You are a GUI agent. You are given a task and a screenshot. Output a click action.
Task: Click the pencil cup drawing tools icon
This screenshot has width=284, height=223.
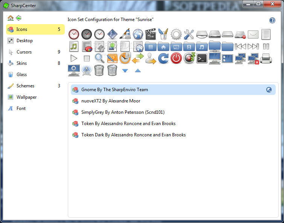[163, 34]
